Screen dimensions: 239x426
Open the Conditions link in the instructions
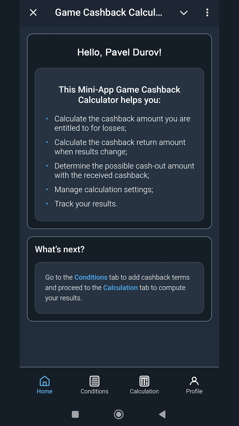pyautogui.click(x=91, y=277)
